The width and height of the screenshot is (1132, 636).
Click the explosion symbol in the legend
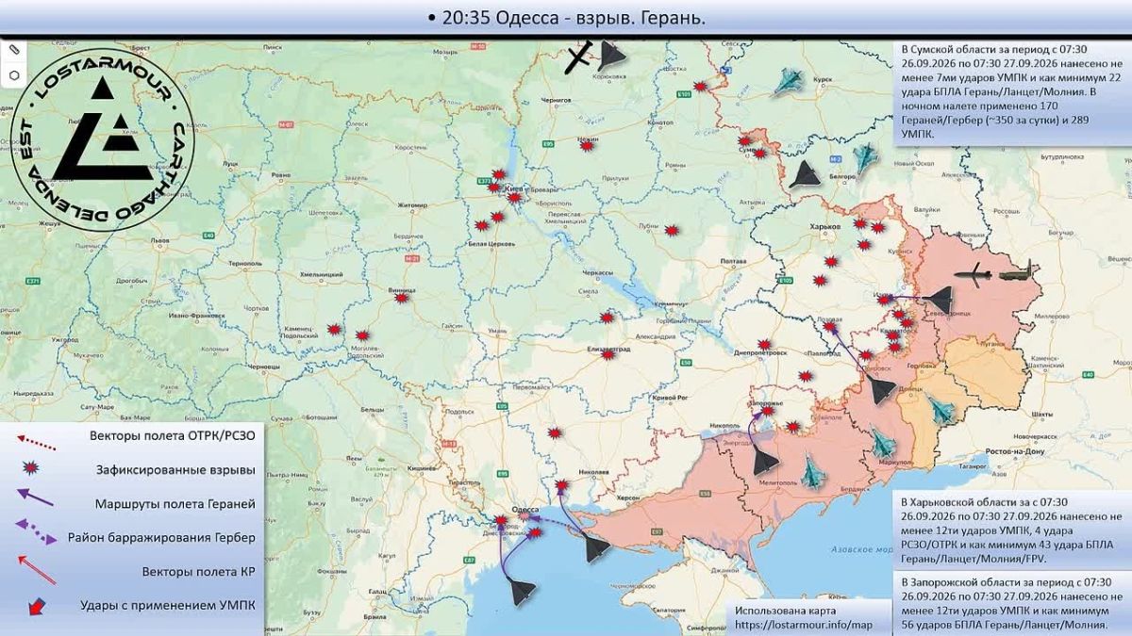[x=31, y=467]
